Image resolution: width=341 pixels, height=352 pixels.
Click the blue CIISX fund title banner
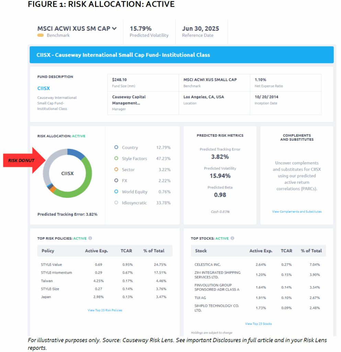tap(181, 55)
